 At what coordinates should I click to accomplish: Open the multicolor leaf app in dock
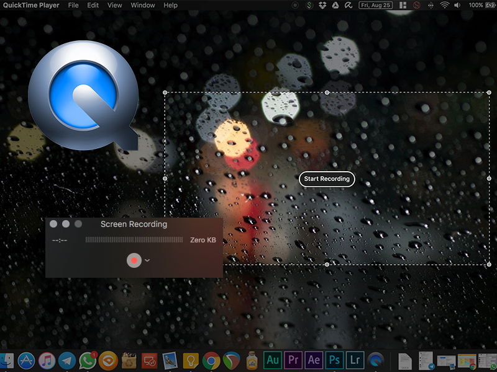pyautogui.click(x=231, y=361)
